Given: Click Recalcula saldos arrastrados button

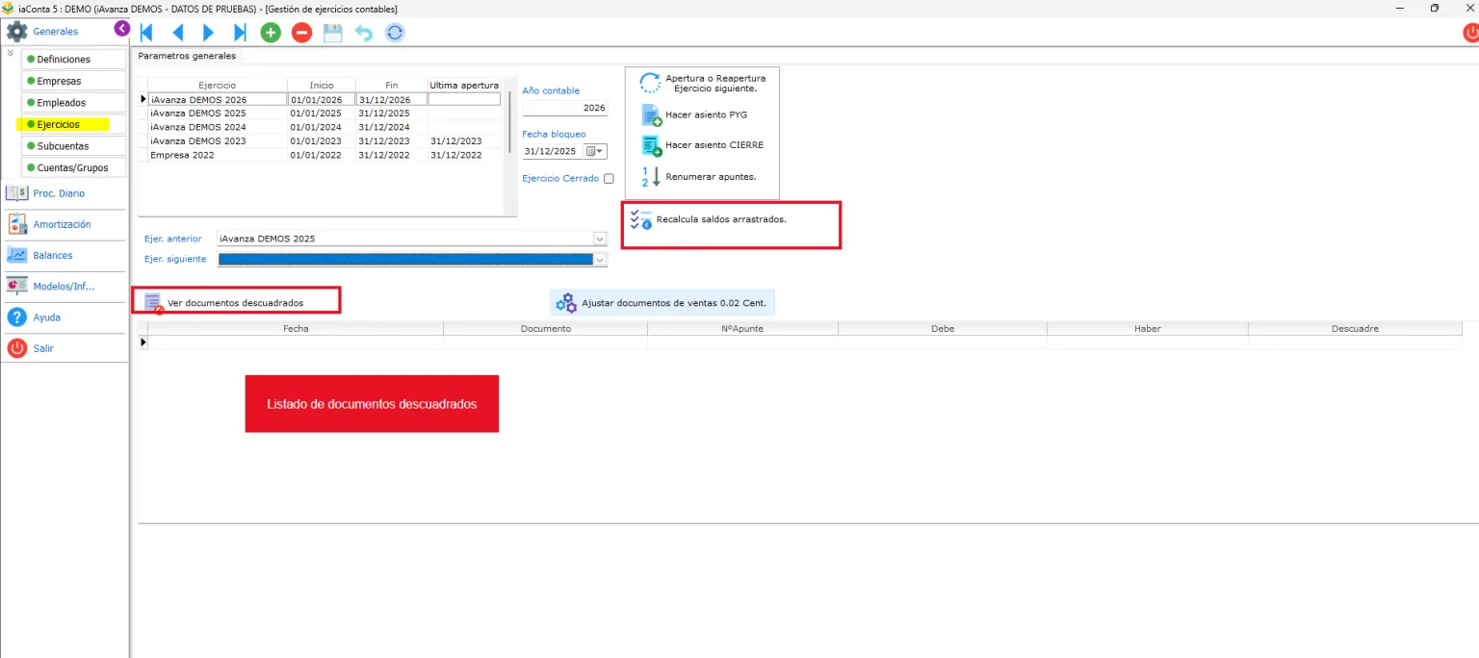Looking at the screenshot, I should click(x=708, y=219).
